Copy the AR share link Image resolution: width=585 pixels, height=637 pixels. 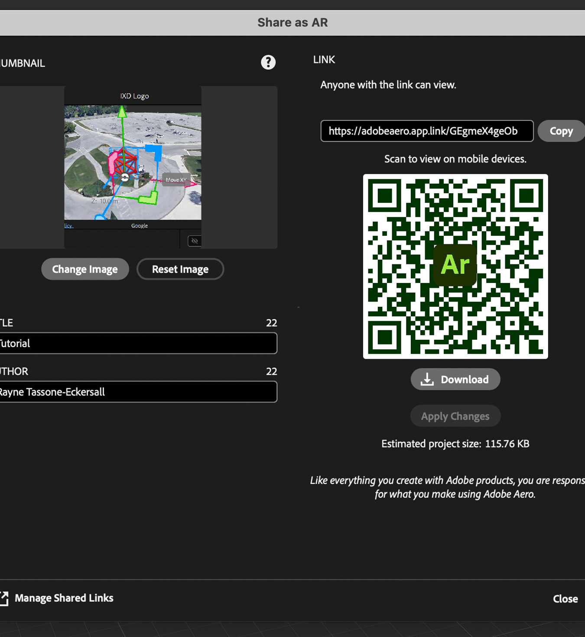pos(561,131)
